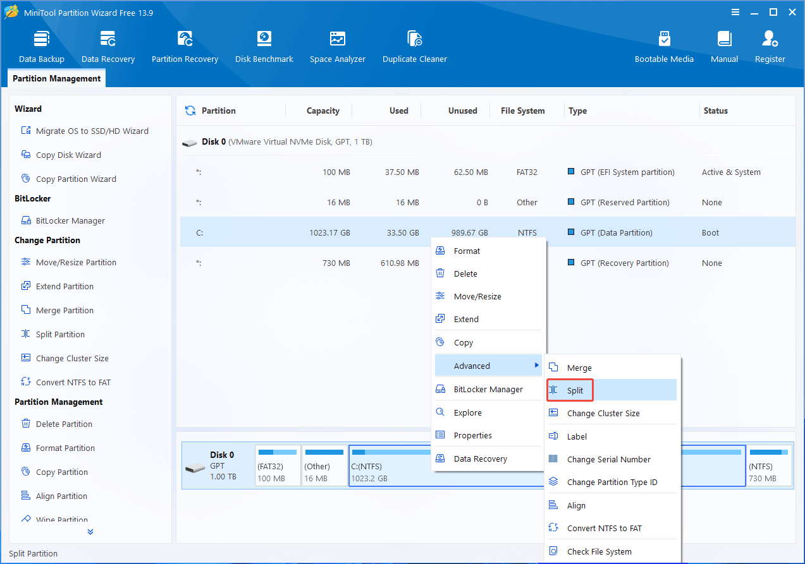The height and width of the screenshot is (564, 805).
Task: Start Disk Benchmark tool
Action: 264,47
